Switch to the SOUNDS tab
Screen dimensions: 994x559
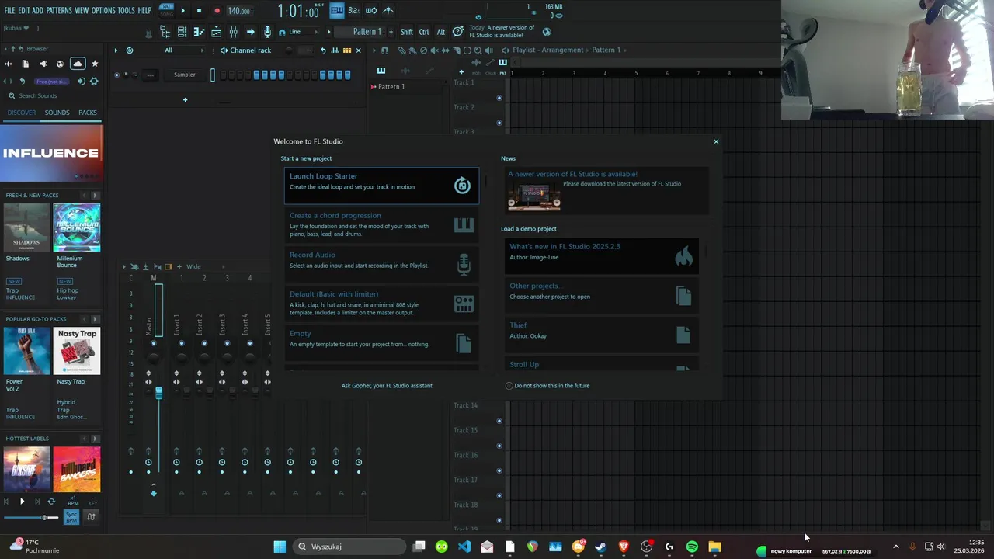click(57, 113)
